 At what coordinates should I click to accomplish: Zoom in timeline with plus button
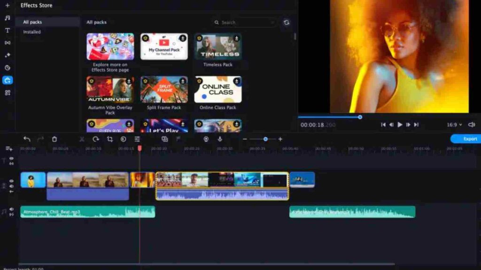[x=280, y=139]
